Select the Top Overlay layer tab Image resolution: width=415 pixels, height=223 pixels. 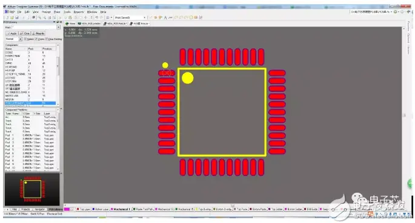203,209
